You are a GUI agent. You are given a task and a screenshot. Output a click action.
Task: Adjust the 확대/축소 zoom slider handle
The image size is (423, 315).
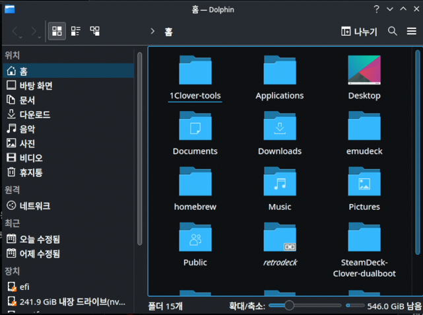(289, 306)
